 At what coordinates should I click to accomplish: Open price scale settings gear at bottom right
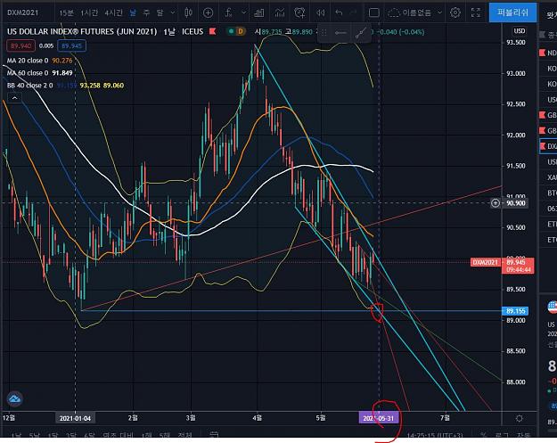click(x=519, y=418)
